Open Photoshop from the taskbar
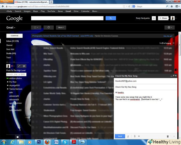 39,142
